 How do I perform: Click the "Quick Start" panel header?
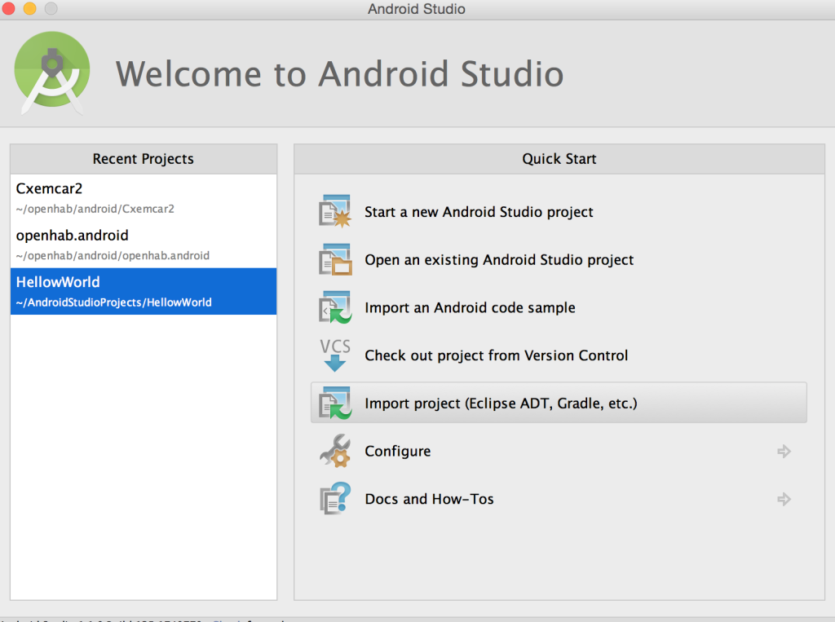click(x=559, y=159)
